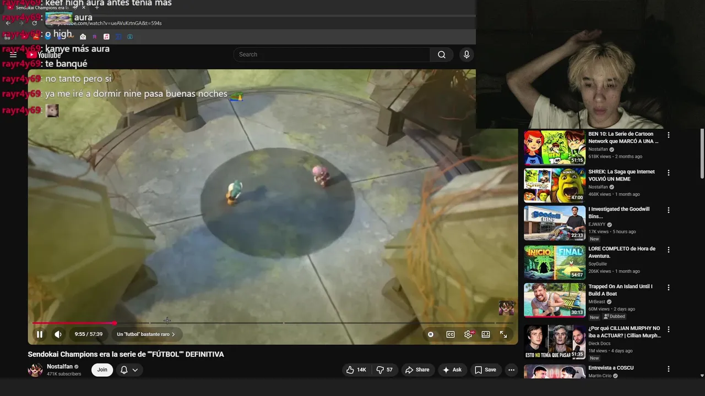Open notification bell dropdown
This screenshot has width=705, height=396.
point(129,370)
